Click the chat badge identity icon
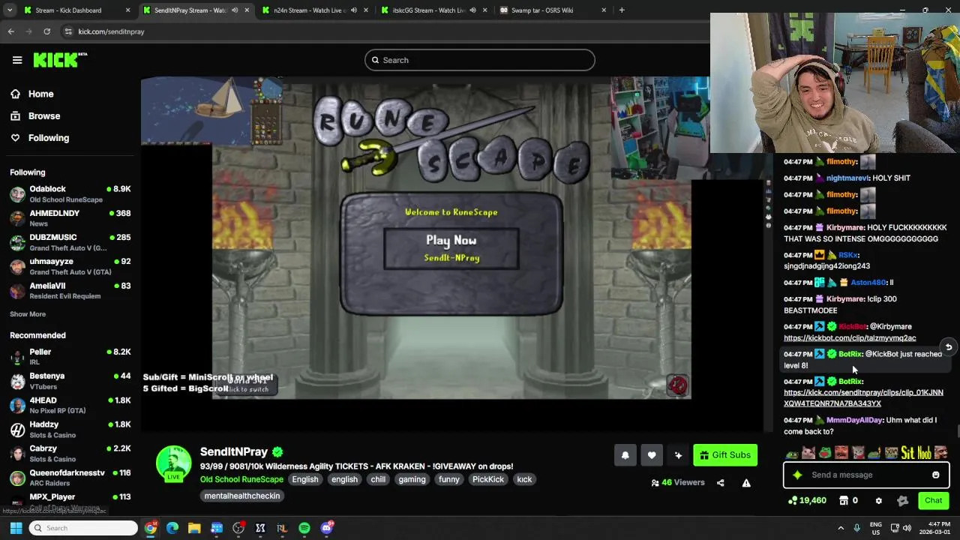Screen dimensions: 960x540 [x=902, y=500]
